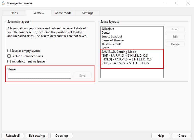Switch to the Skins tab
Viewport: 194px width, 140px height.
14,13
